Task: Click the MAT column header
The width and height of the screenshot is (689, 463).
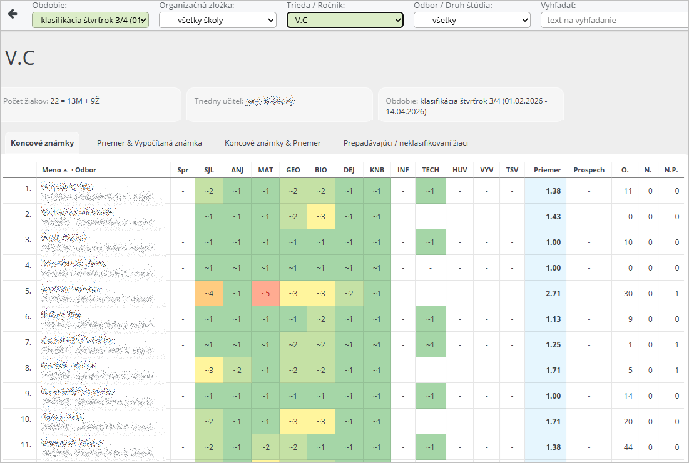Action: 265,170
